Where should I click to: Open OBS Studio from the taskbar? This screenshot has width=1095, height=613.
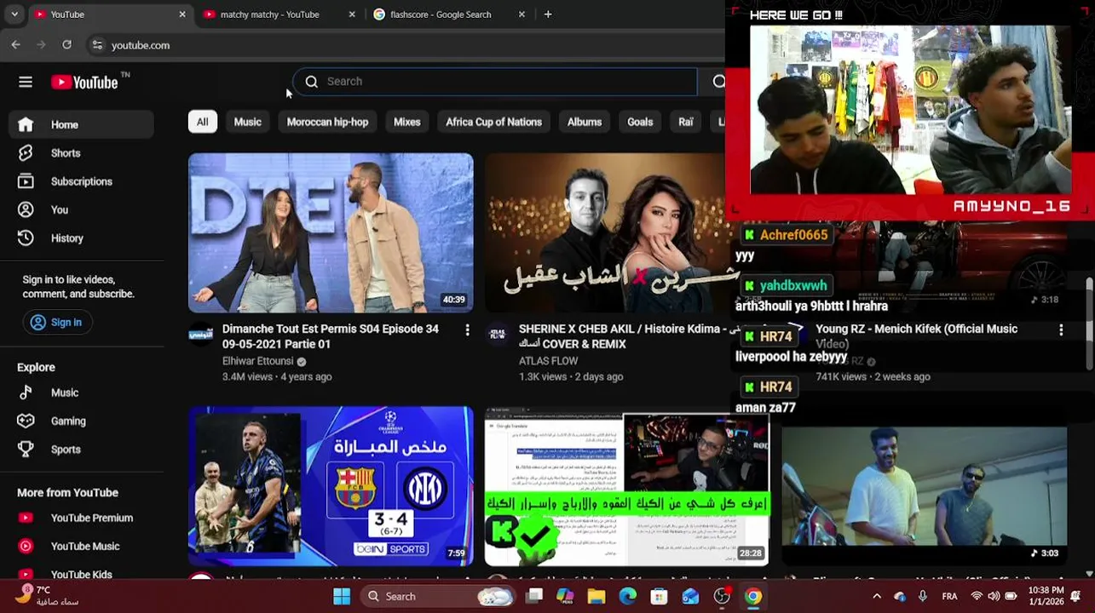pos(722,597)
